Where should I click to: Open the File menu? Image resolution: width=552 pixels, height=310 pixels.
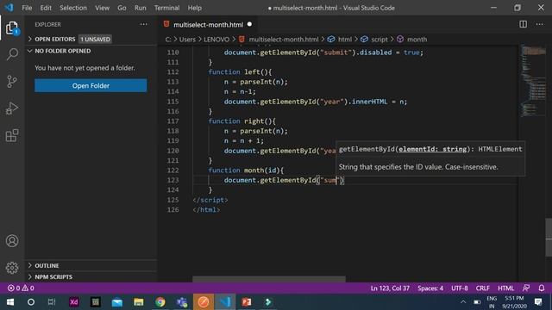tap(27, 8)
